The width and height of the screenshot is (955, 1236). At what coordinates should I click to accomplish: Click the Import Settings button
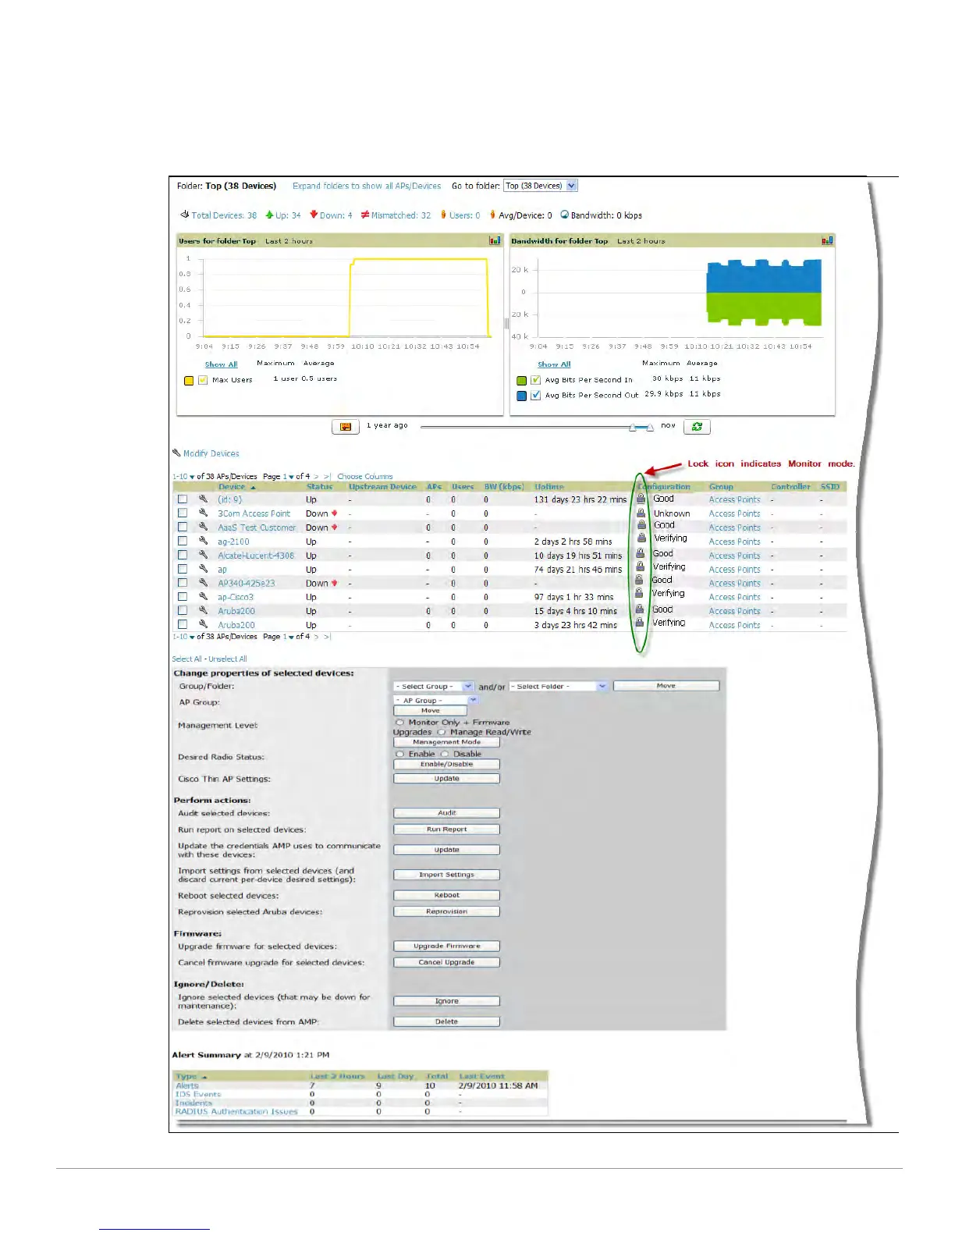(x=446, y=875)
